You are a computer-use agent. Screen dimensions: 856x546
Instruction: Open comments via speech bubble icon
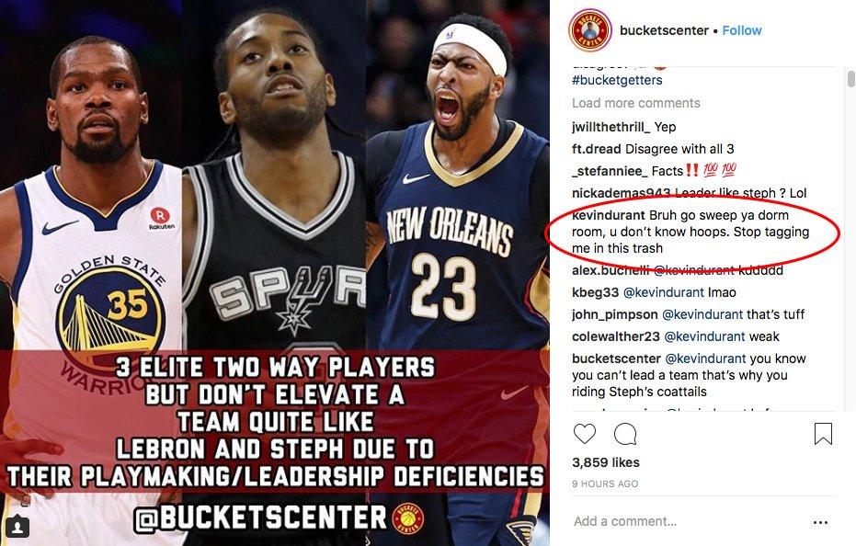coord(625,434)
